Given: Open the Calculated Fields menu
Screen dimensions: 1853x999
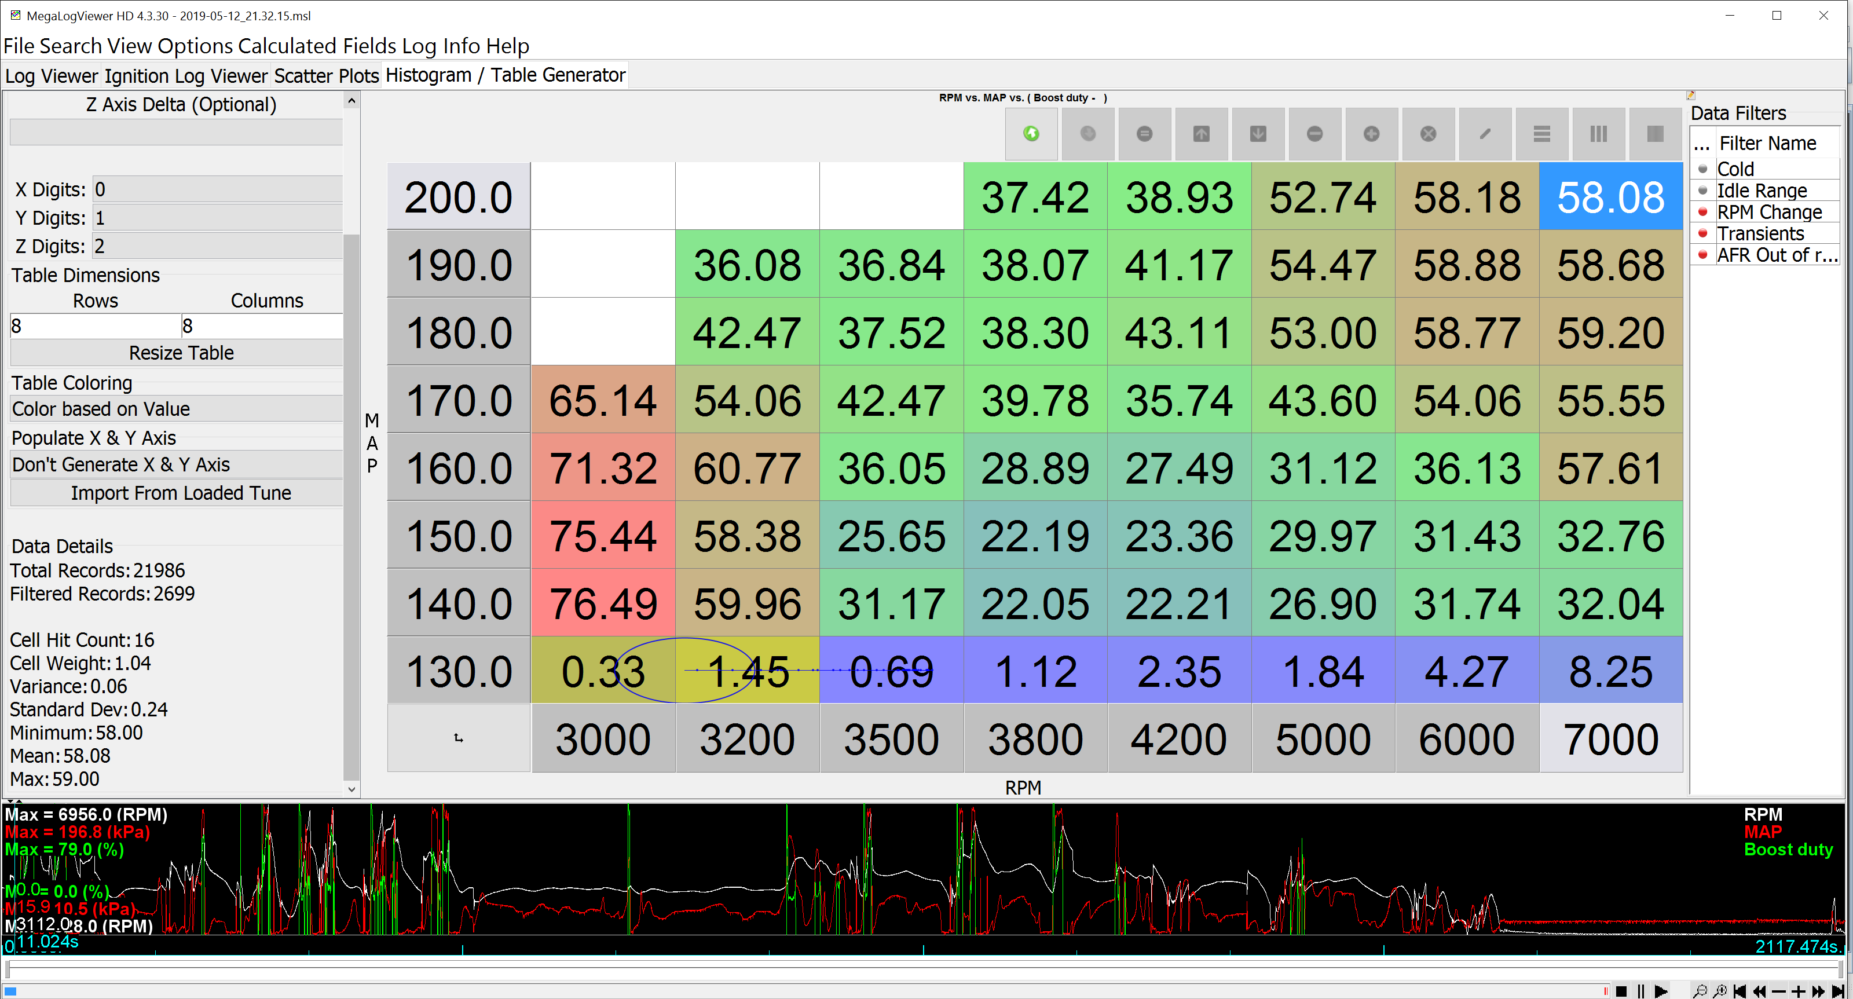Looking at the screenshot, I should [x=317, y=46].
